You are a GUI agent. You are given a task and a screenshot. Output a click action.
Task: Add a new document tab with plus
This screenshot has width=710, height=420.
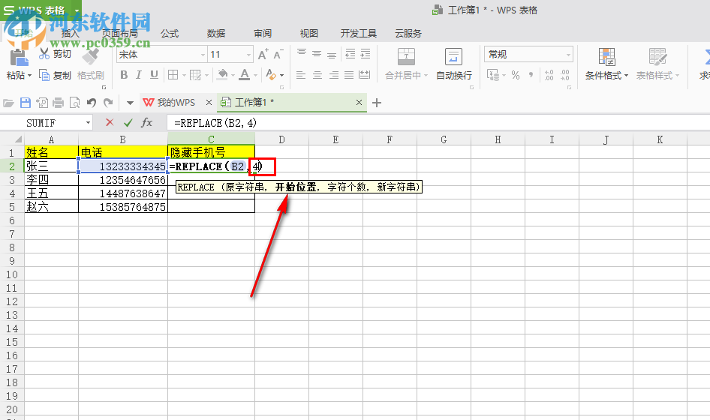point(377,103)
